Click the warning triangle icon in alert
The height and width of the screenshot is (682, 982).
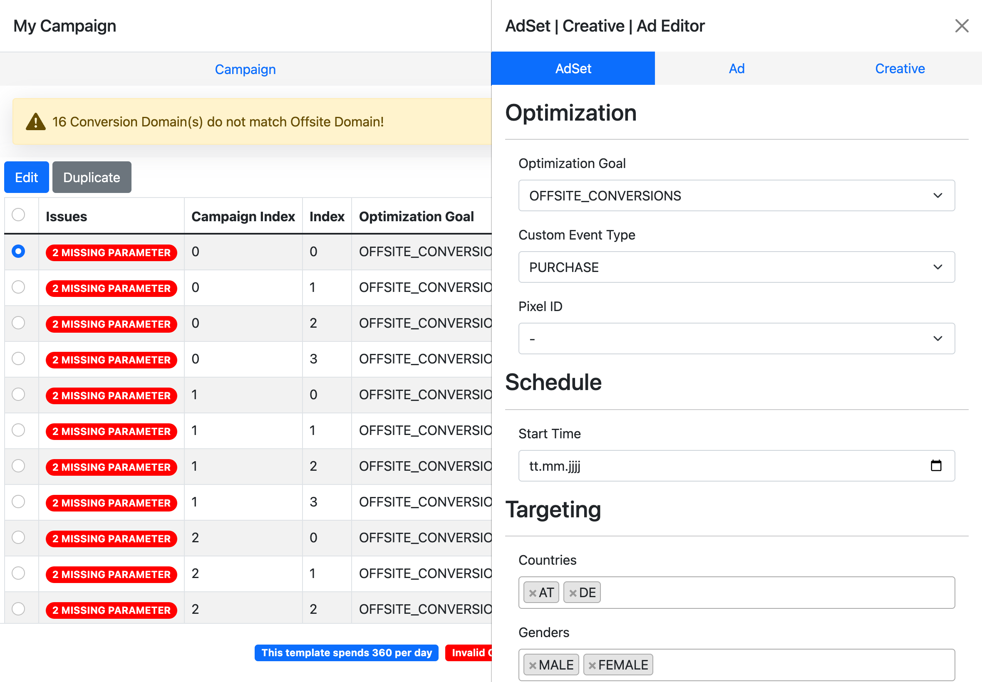pos(35,122)
